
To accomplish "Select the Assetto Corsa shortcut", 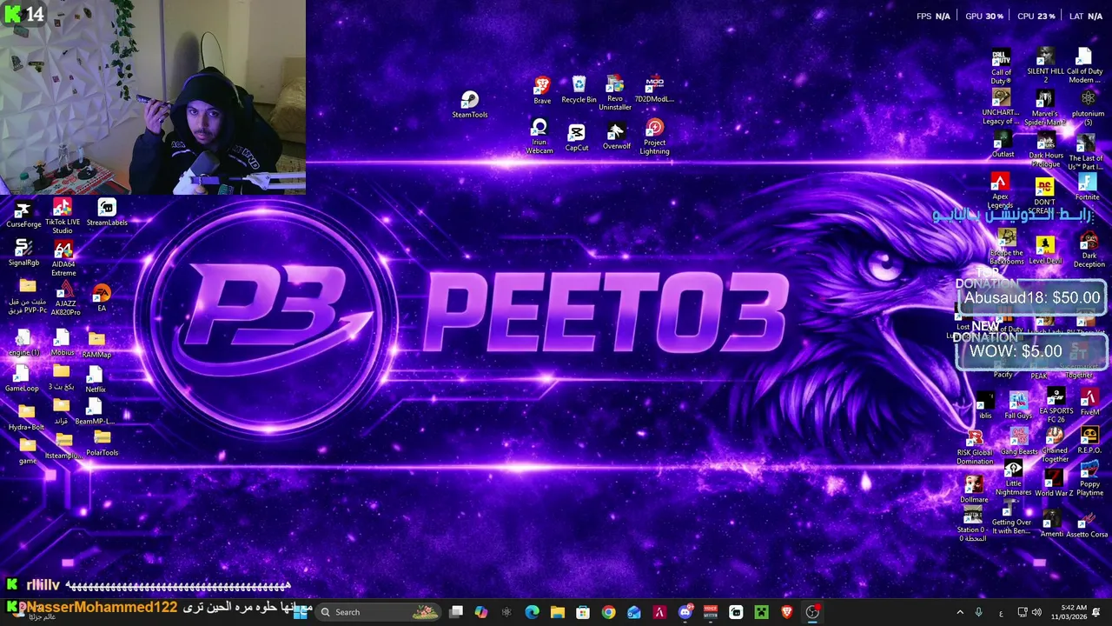I will pyautogui.click(x=1088, y=525).
